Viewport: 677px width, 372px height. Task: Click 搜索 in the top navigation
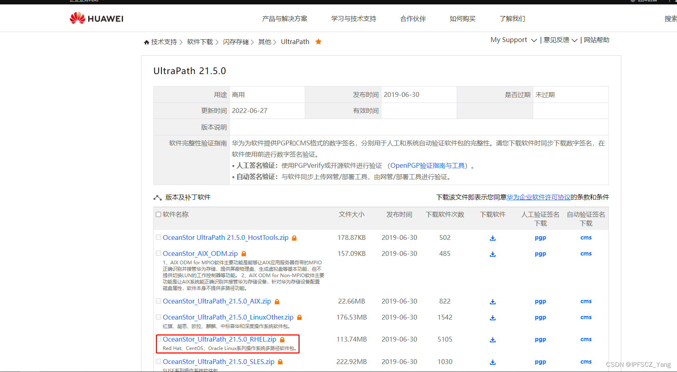671,18
